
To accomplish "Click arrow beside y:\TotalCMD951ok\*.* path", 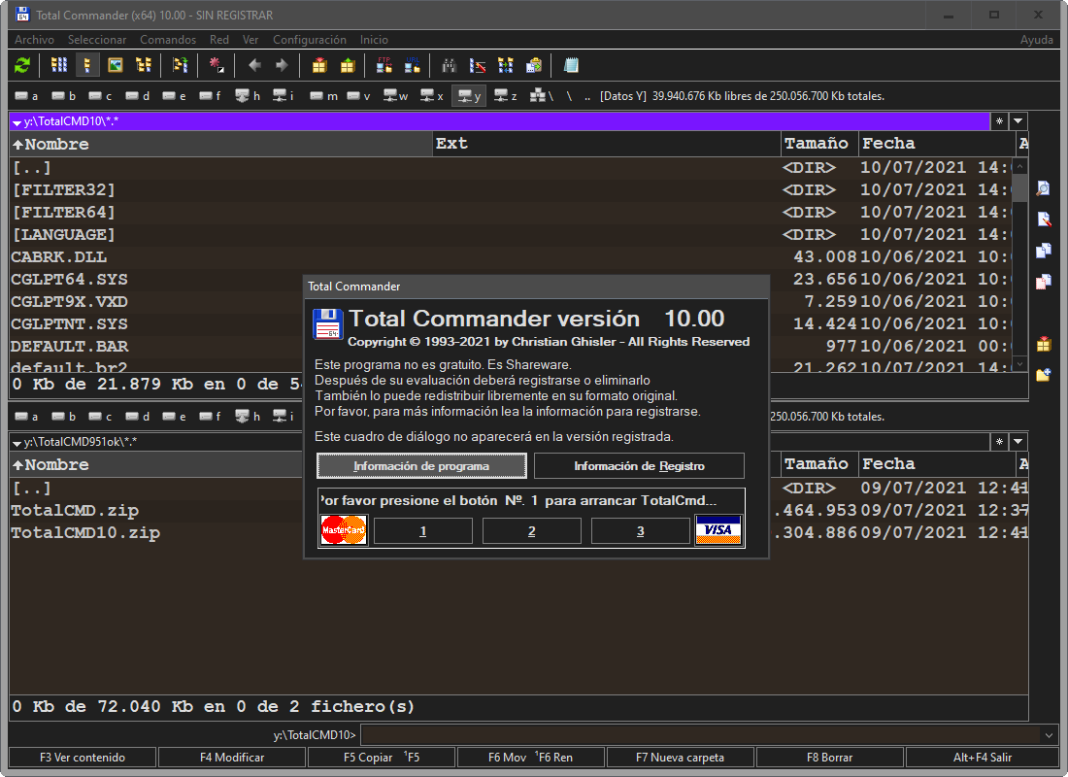I will 17,443.
